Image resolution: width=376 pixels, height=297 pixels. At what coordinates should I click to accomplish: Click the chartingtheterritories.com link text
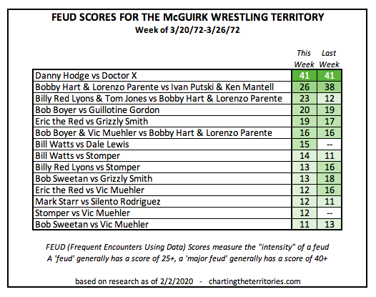(x=254, y=281)
